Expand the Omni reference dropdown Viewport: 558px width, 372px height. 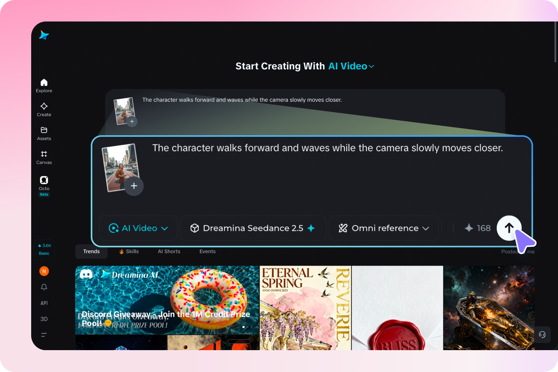[x=384, y=228]
